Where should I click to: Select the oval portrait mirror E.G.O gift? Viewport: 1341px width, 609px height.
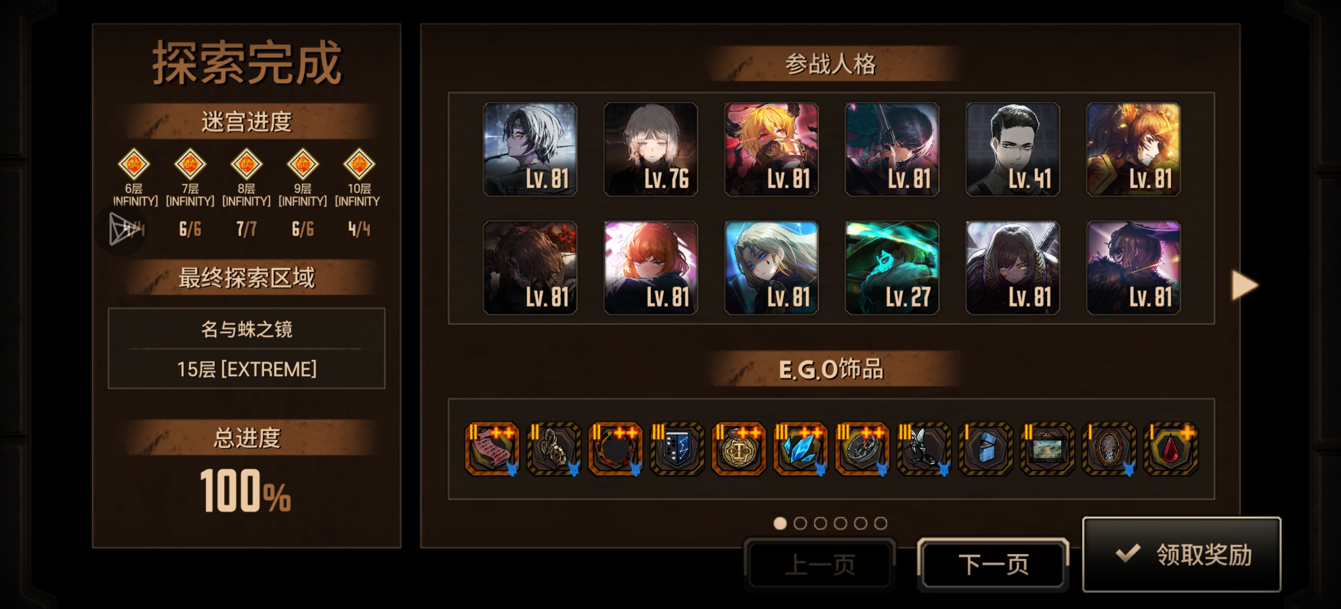click(1109, 449)
